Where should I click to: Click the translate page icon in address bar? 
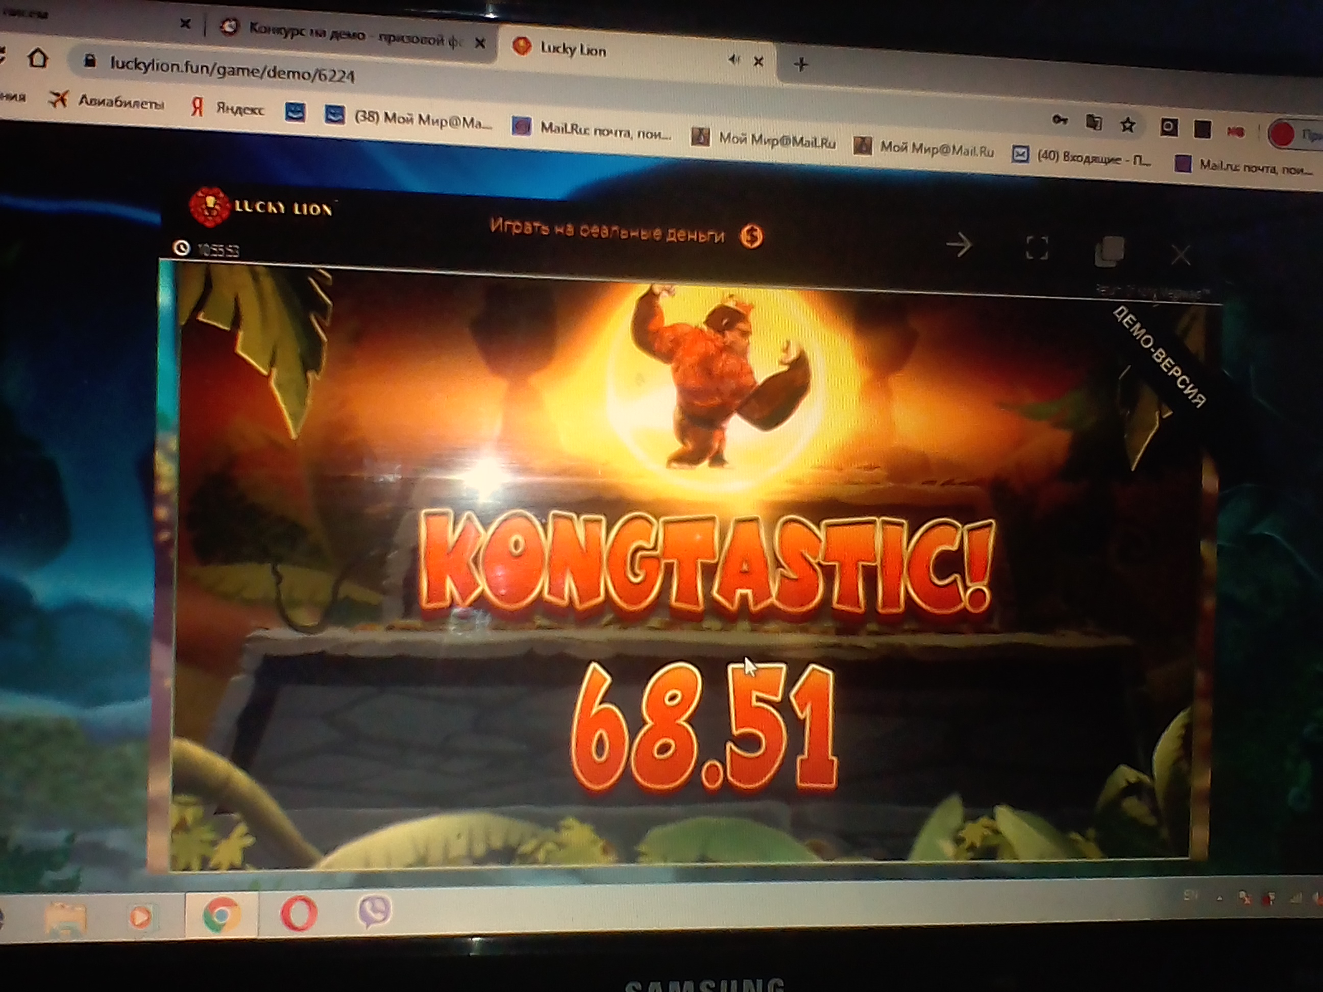click(x=1094, y=122)
